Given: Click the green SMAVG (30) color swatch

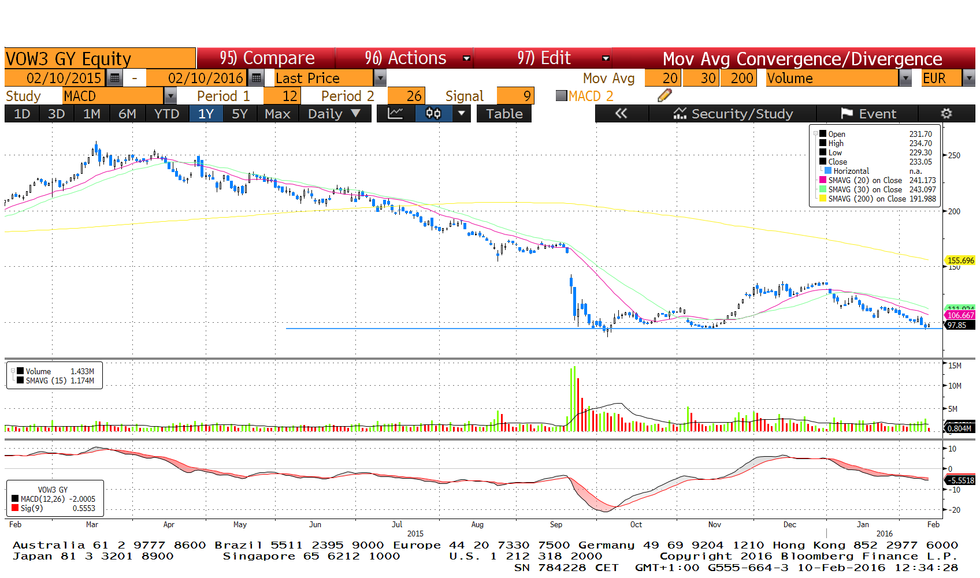Looking at the screenshot, I should click(x=823, y=189).
